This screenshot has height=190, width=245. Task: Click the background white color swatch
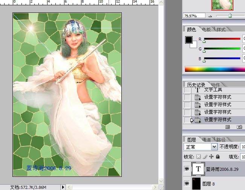point(194,45)
